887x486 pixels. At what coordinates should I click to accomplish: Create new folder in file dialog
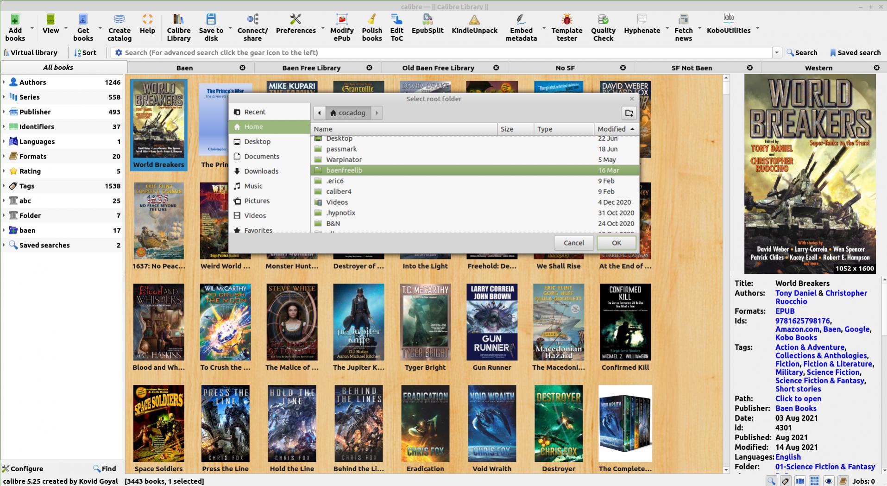pyautogui.click(x=629, y=113)
